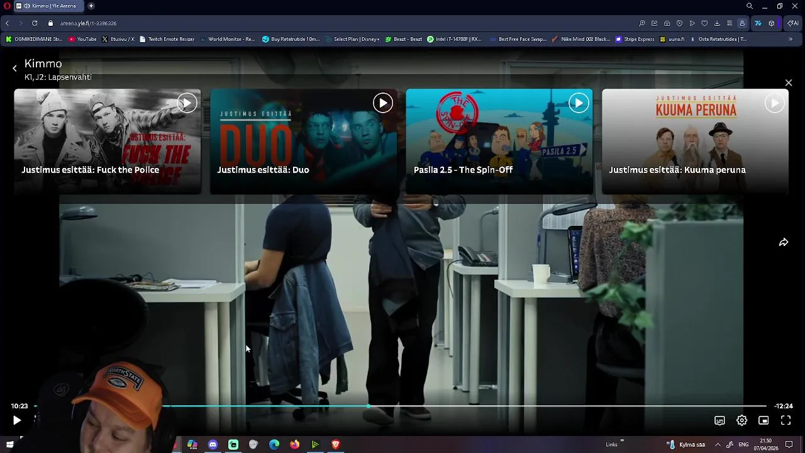Expand the bookmarks overflow chevron
The image size is (805, 453).
791,39
